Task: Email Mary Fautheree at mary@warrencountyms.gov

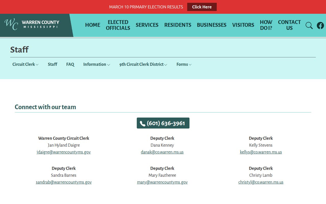Action: (x=162, y=182)
